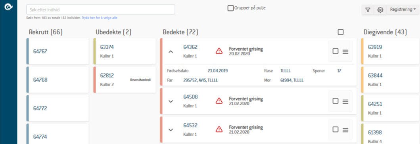Viewport: 420px width, 144px height.
Task: Tick the checkbox for sow 64532
Action: [336, 129]
